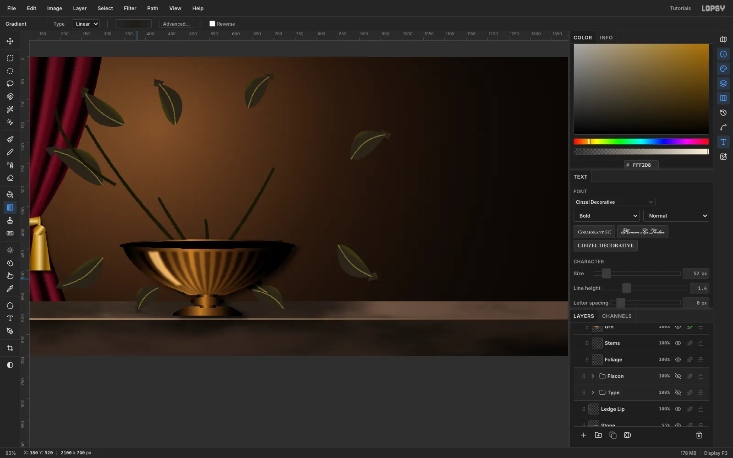Select the Clone Stamp tool
733x458 pixels.
point(10,220)
